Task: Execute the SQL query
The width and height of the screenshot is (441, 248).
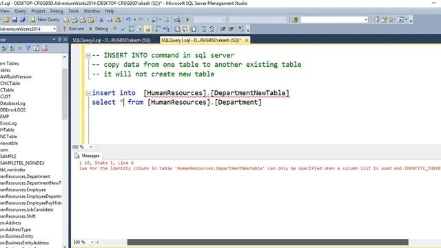Action: click(74, 29)
